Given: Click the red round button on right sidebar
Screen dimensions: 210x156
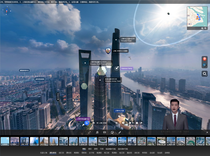Looking at the screenshot, I should coord(204,59).
